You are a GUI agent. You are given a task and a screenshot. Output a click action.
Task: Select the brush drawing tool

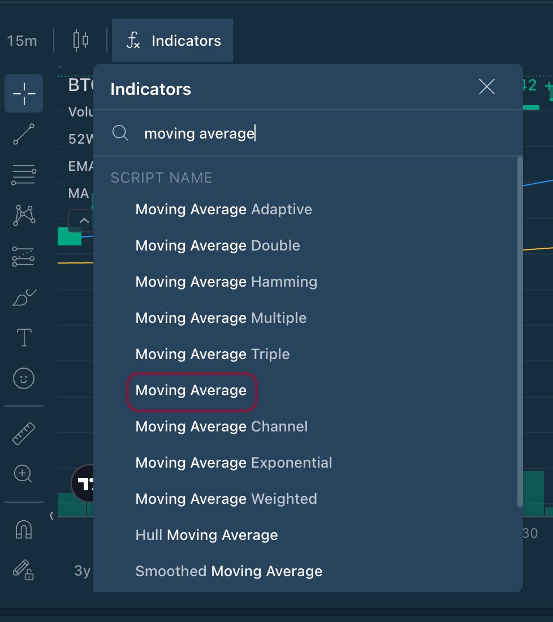point(24,297)
